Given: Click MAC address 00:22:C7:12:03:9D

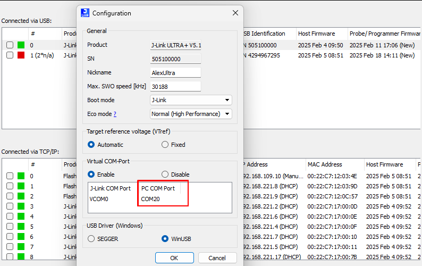Looking at the screenshot, I should point(332,186).
